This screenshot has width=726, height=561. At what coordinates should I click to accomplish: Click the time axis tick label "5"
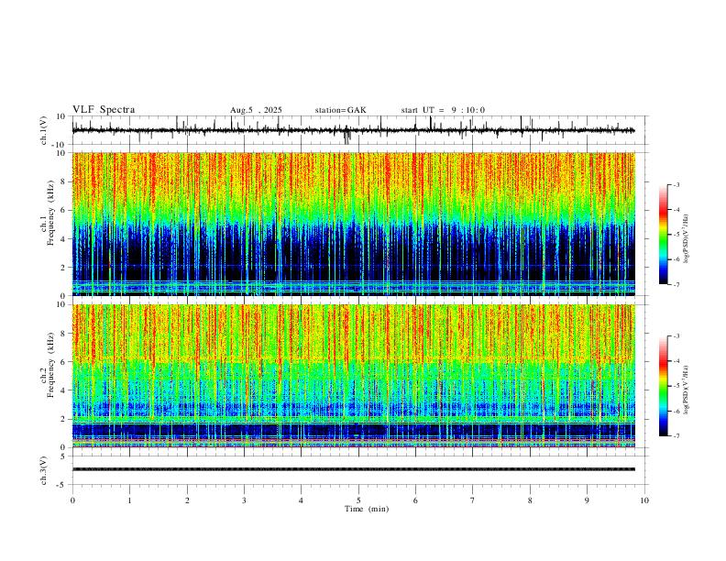point(358,500)
